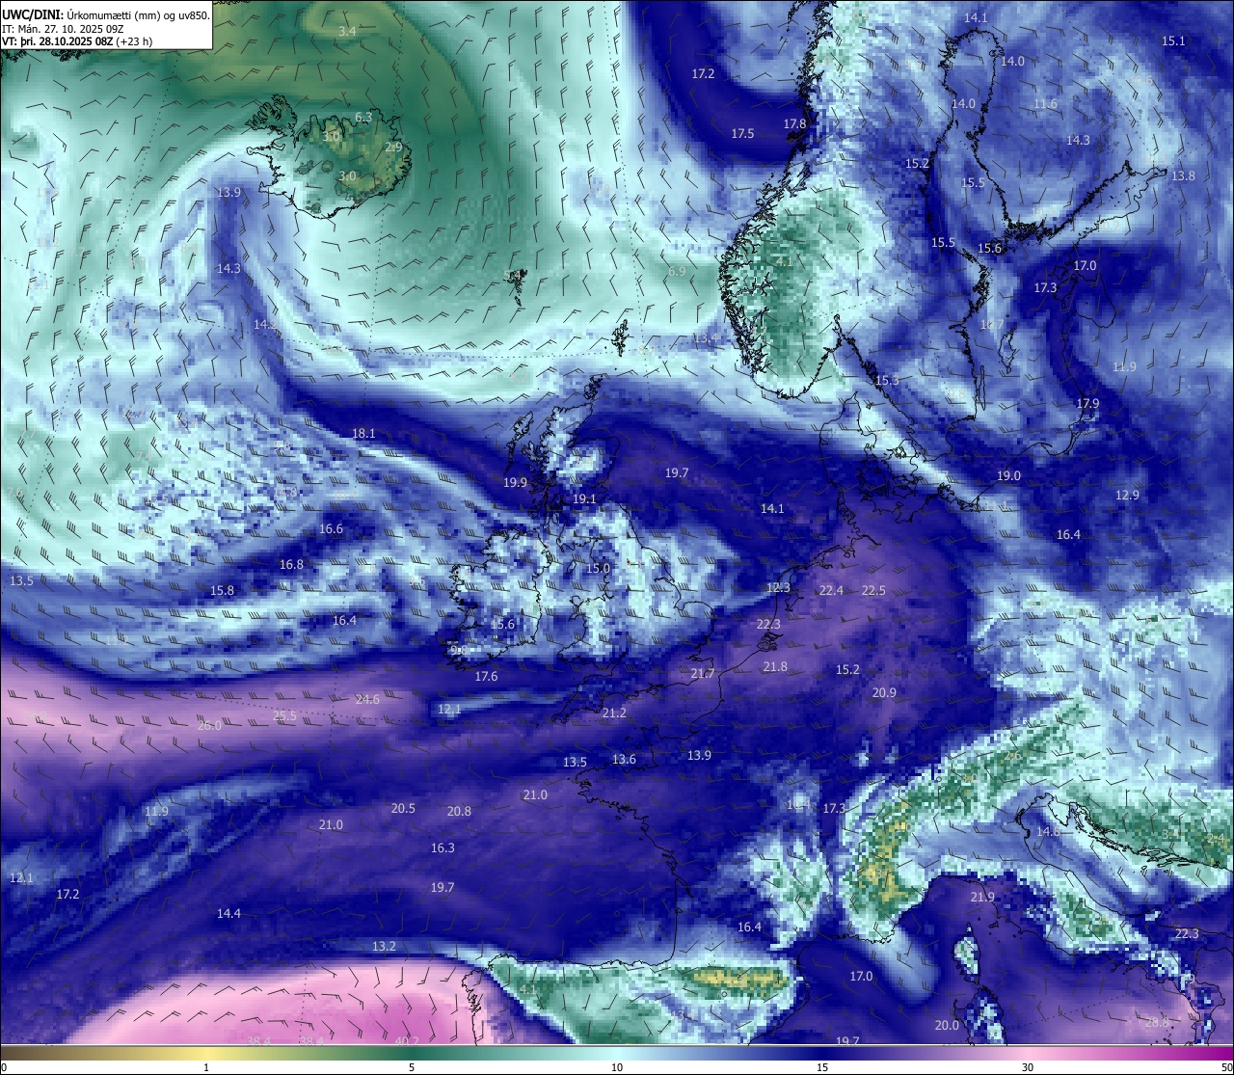Screen dimensions: 1234x1075
Task: Click the map value 15.3
Action: tap(887, 380)
